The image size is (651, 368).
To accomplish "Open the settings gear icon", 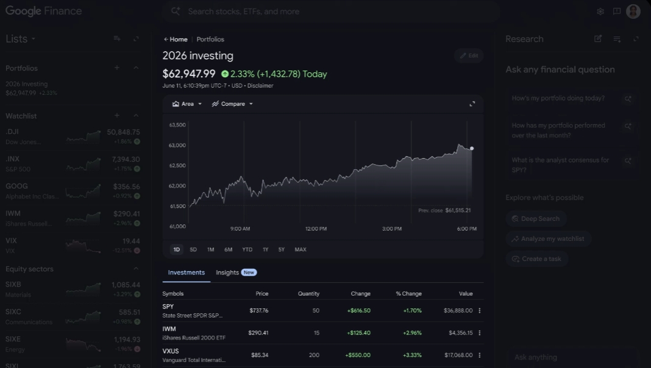I will [x=600, y=12].
